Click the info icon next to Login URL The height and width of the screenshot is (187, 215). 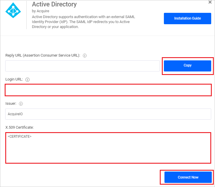click(27, 80)
